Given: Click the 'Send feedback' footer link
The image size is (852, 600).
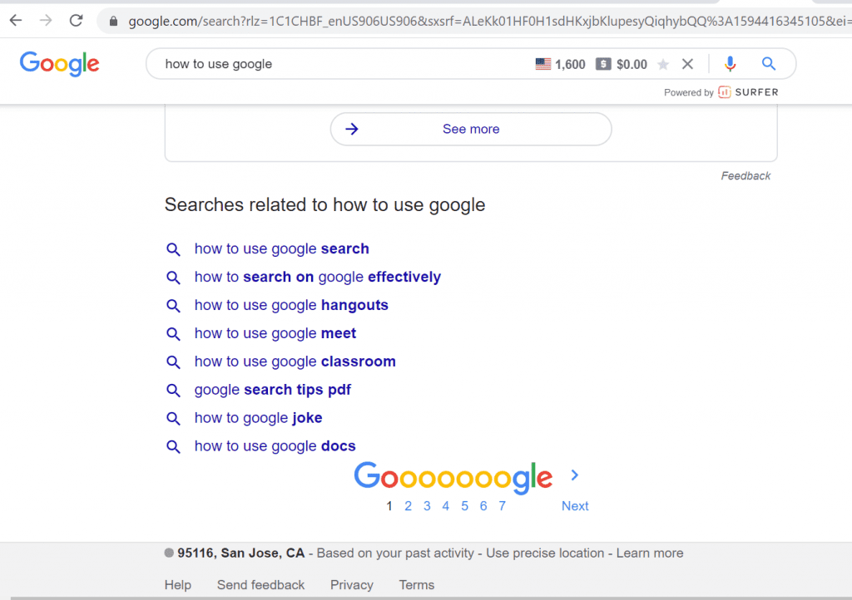Looking at the screenshot, I should tap(260, 585).
